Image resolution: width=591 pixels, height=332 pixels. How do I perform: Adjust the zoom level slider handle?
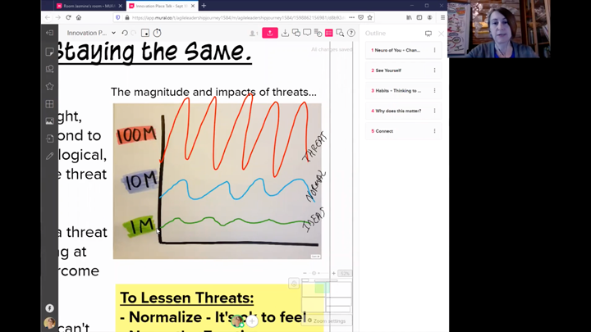click(x=314, y=273)
